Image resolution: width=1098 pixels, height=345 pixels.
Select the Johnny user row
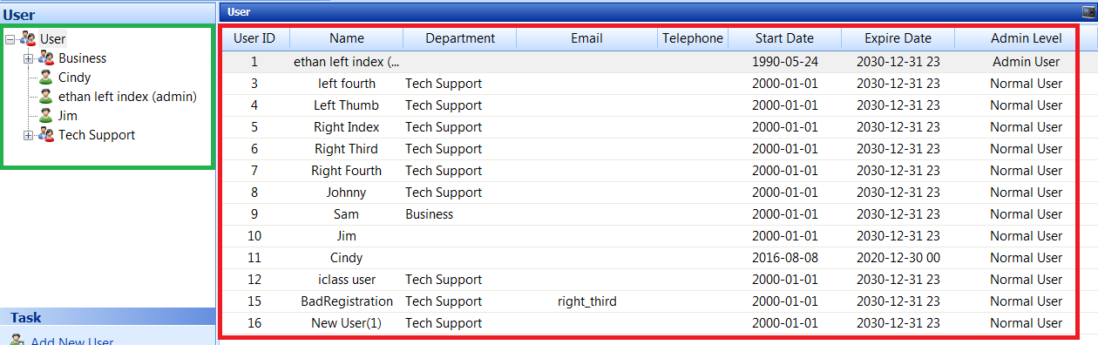[x=649, y=193]
